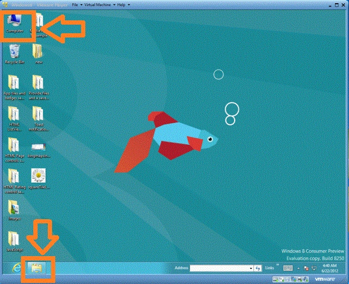Open the VMware Player File menu
349x284 pixels.
pyautogui.click(x=77, y=5)
